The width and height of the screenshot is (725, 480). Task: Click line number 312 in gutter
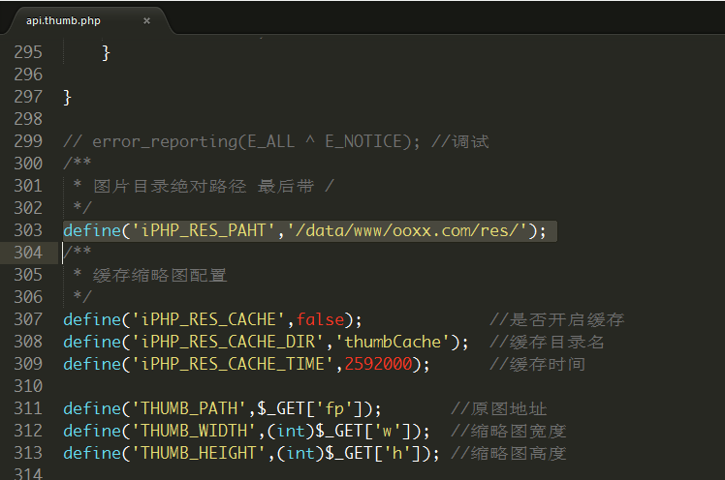pos(28,431)
